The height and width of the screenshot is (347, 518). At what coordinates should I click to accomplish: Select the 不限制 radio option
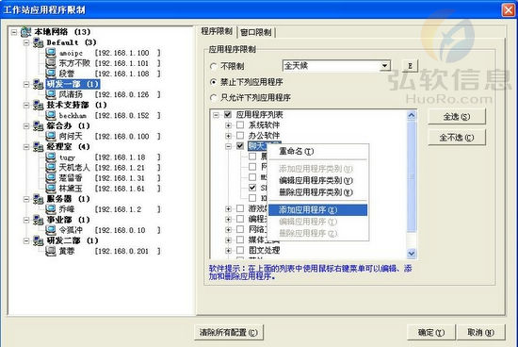click(214, 67)
